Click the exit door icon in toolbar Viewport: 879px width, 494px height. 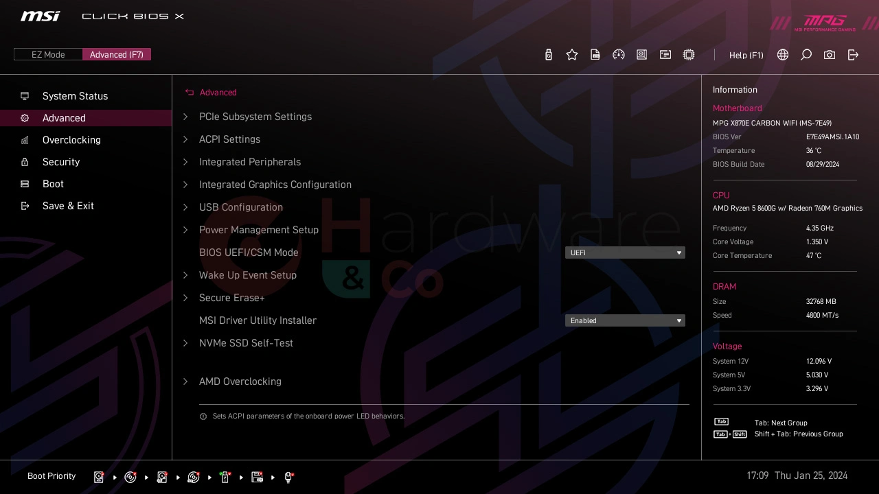point(853,55)
